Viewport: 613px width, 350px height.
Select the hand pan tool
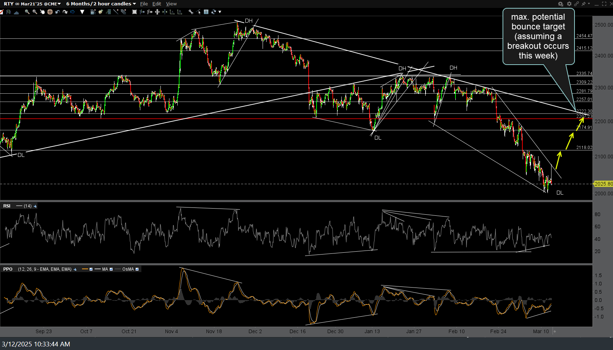point(42,12)
